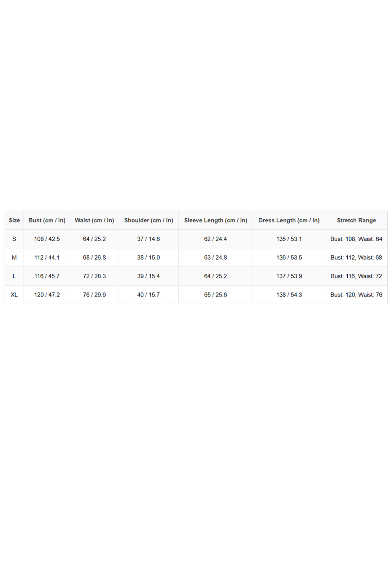Select the "Bust: 120, Waist: 76" cell

point(356,295)
